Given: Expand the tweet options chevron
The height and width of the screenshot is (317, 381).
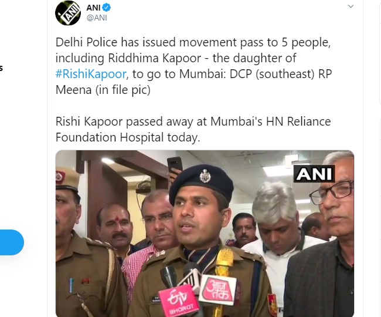Looking at the screenshot, I should 351,6.
